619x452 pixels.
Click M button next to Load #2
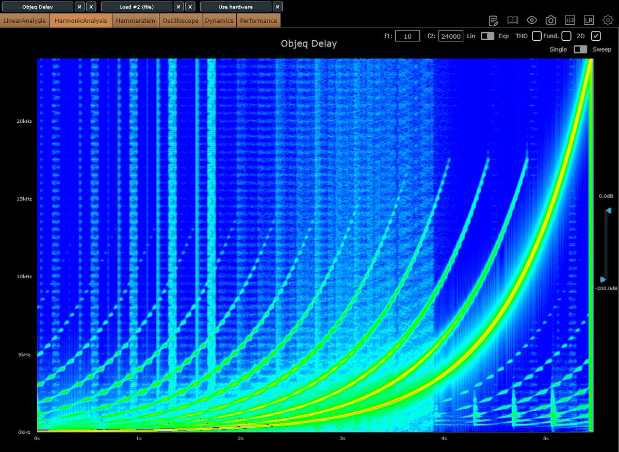click(x=178, y=7)
